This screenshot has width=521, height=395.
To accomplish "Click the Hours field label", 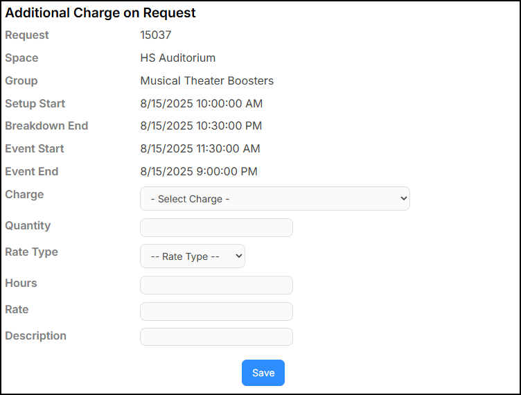I will [21, 283].
